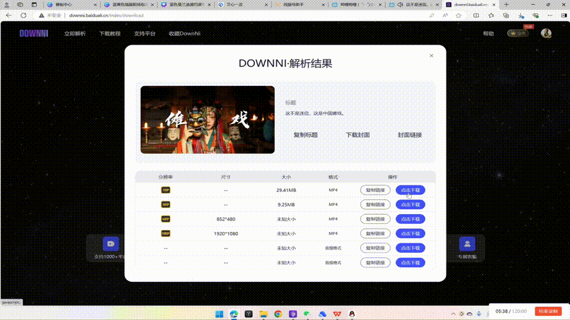Close the DOWNNI results dialog

(x=431, y=55)
